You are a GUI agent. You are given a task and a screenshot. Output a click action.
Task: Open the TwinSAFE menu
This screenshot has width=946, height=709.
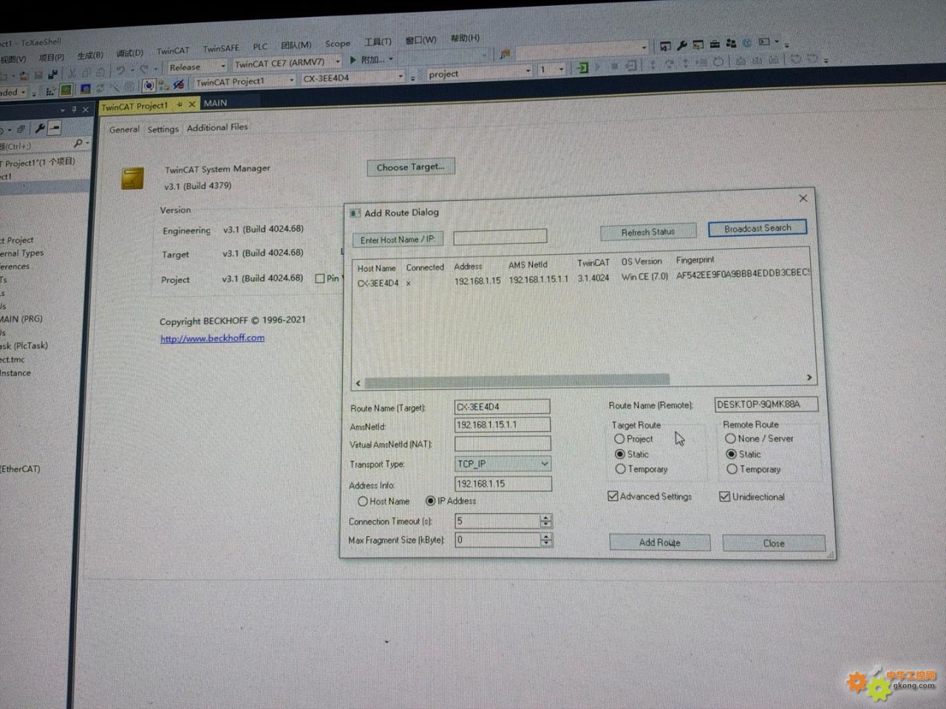pos(221,49)
